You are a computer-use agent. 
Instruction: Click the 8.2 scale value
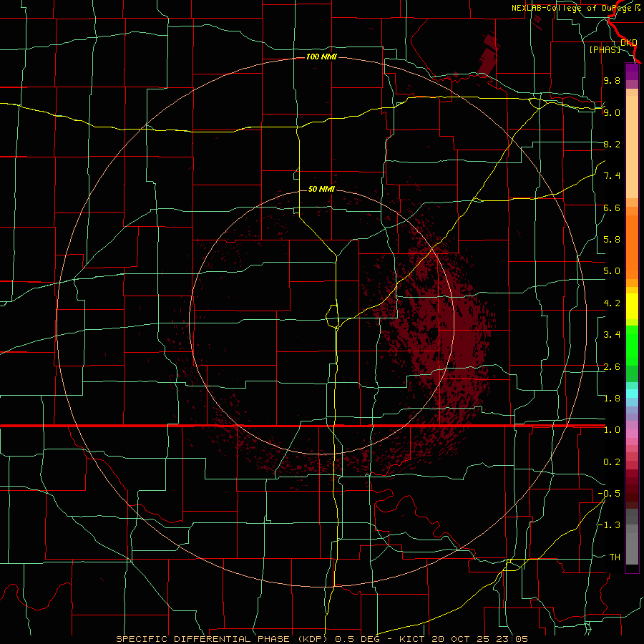click(612, 144)
